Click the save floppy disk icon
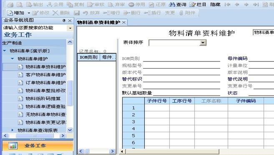The height and width of the screenshot is (155, 274). (x=77, y=13)
